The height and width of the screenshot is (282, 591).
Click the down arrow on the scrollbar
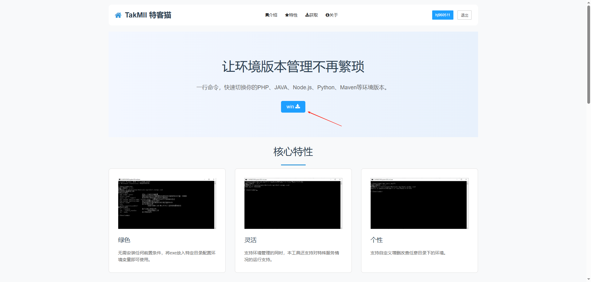588,280
